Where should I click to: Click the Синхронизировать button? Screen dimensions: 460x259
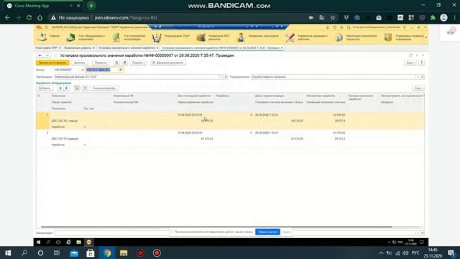pos(103,88)
